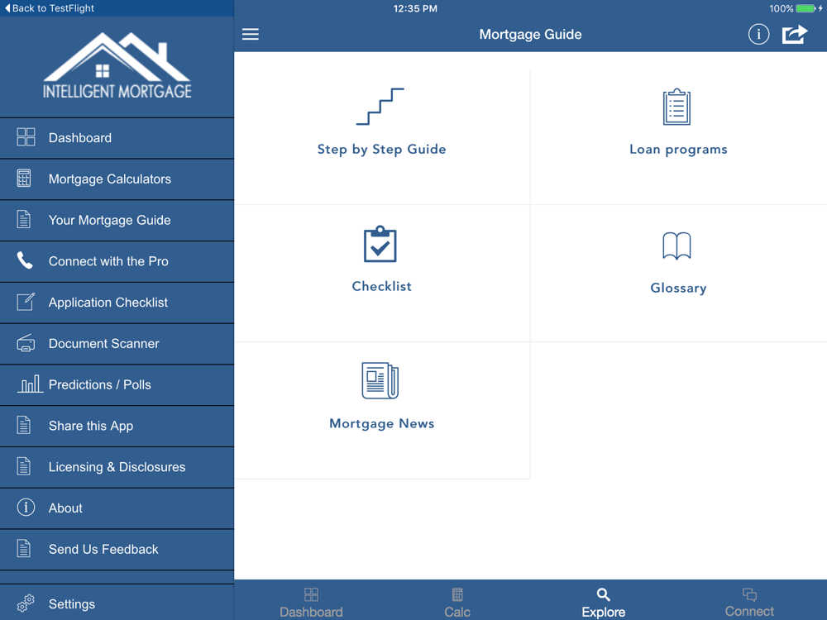Viewport: 827px width, 620px height.
Task: Click the bar chart icon beside Predictions / Polls
Action: (30, 384)
